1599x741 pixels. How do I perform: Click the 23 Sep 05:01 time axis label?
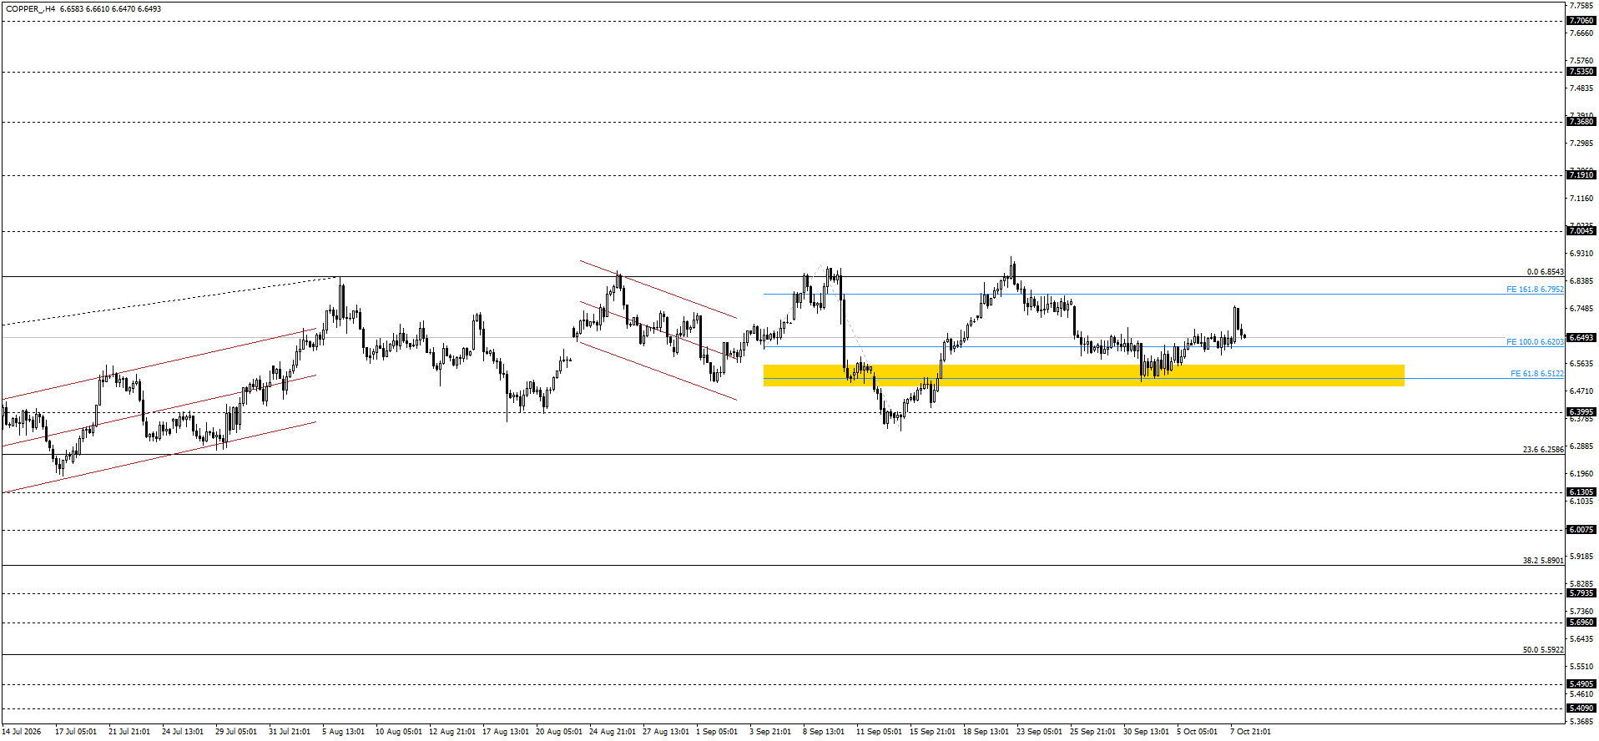pyautogui.click(x=1039, y=732)
